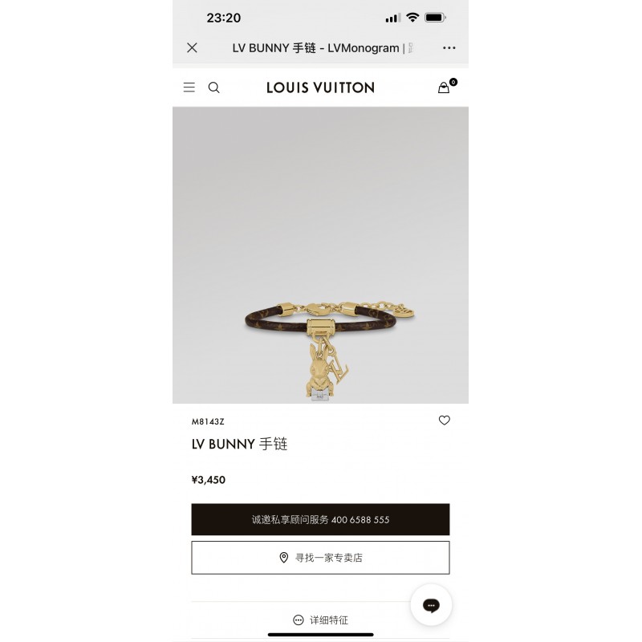Image resolution: width=642 pixels, height=642 pixels.
Task: Open the chat bubble support button
Action: tap(431, 605)
